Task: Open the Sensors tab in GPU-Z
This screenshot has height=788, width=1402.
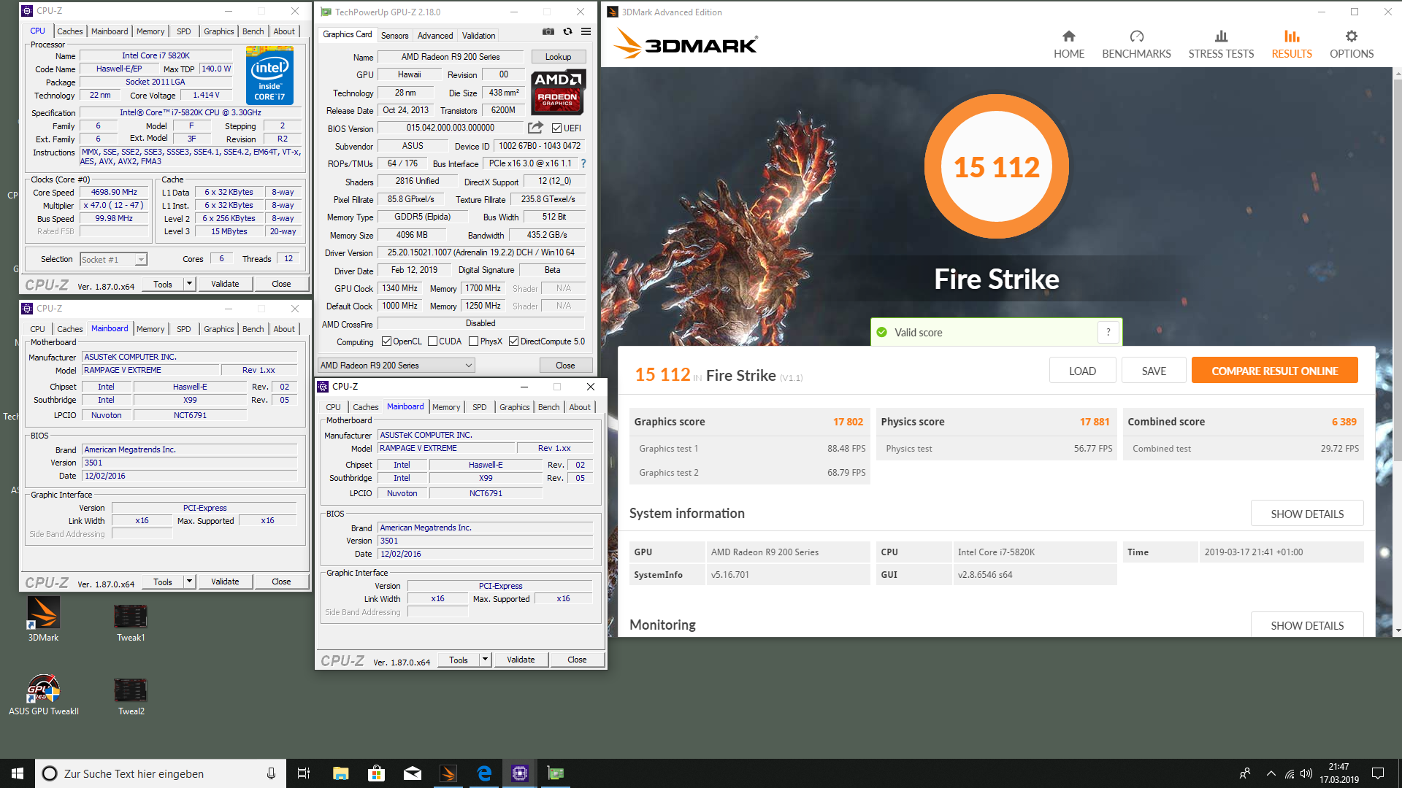Action: [395, 35]
